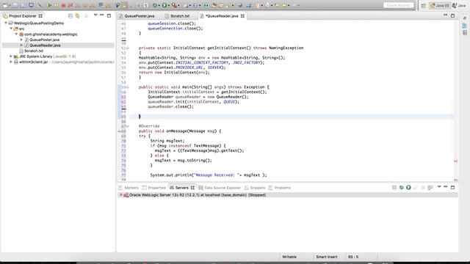
Task: Click the 65 : 5 cursor position indicator
Action: 353,257
